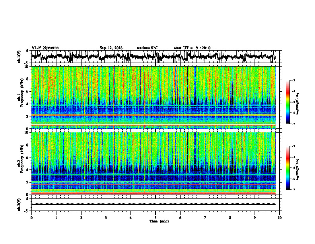Viewport: 315px width, 244px height.
Task: Click the "2" tick on the time axis
Action: point(81,218)
